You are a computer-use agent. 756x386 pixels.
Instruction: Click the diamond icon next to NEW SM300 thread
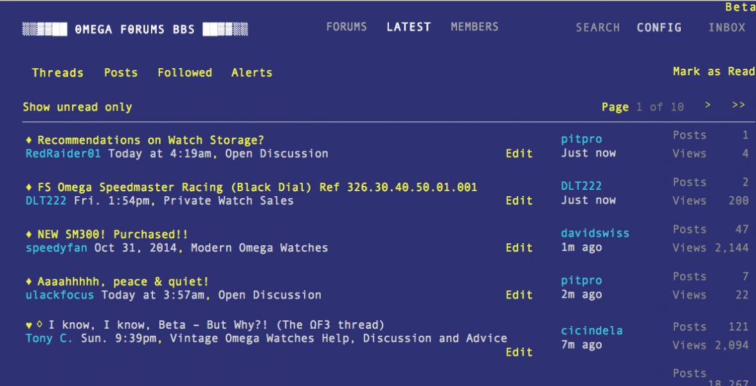coord(29,234)
